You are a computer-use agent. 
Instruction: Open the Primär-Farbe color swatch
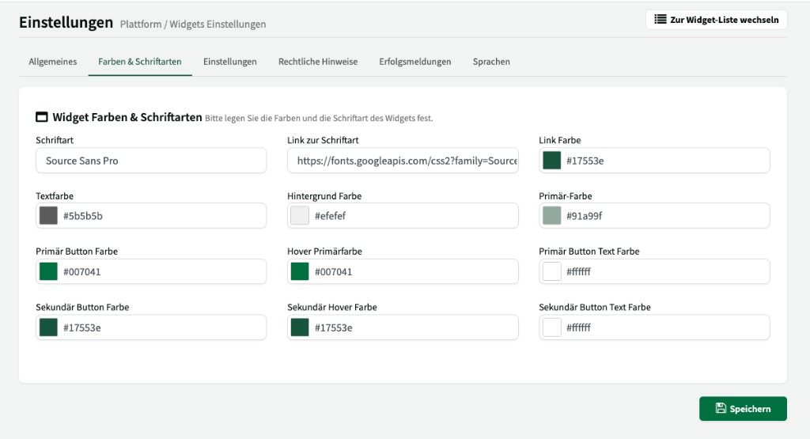(x=551, y=216)
